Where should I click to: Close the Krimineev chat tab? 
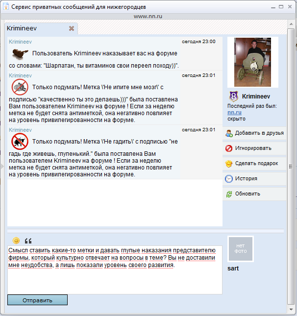click(x=72, y=28)
